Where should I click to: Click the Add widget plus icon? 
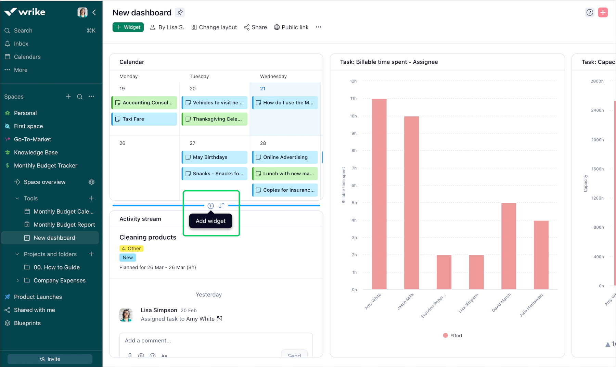tap(210, 206)
